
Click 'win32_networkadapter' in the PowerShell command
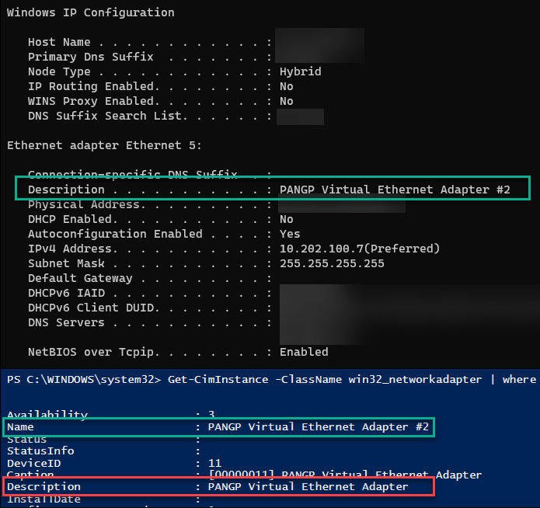[x=415, y=380]
